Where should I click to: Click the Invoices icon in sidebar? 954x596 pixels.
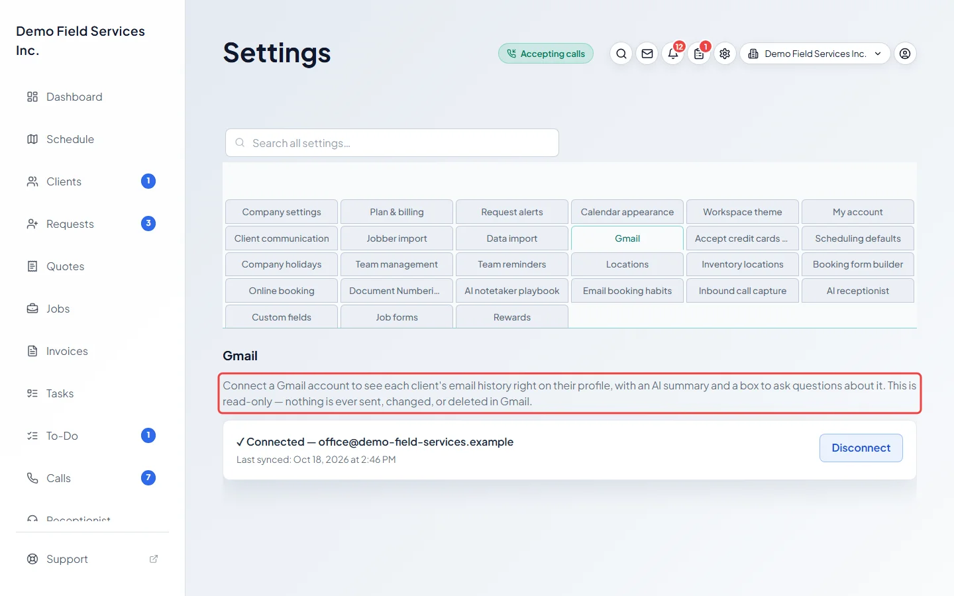32,351
